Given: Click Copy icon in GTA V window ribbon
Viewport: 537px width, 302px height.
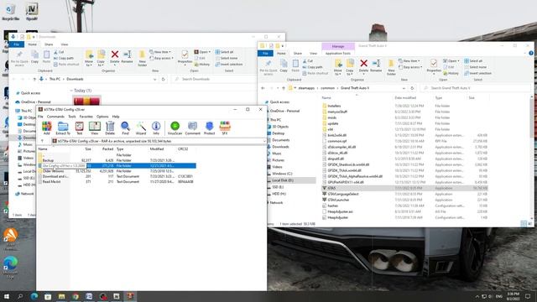Looking at the screenshot, I should click(284, 65).
